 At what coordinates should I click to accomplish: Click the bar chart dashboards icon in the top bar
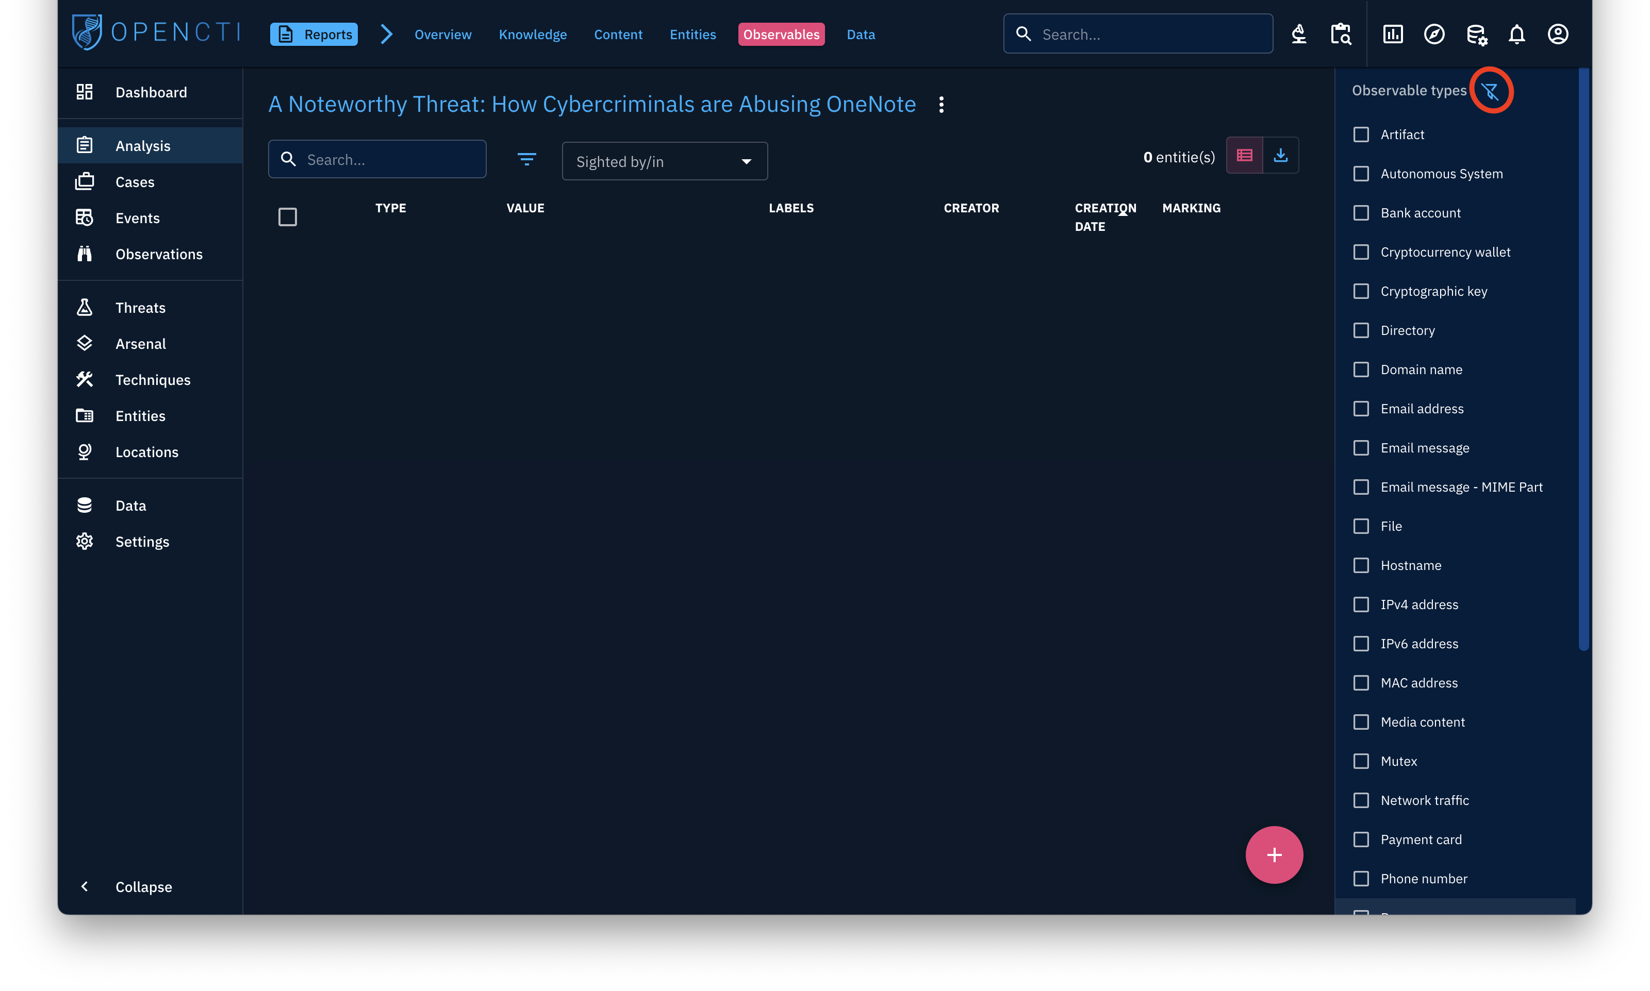coord(1393,33)
